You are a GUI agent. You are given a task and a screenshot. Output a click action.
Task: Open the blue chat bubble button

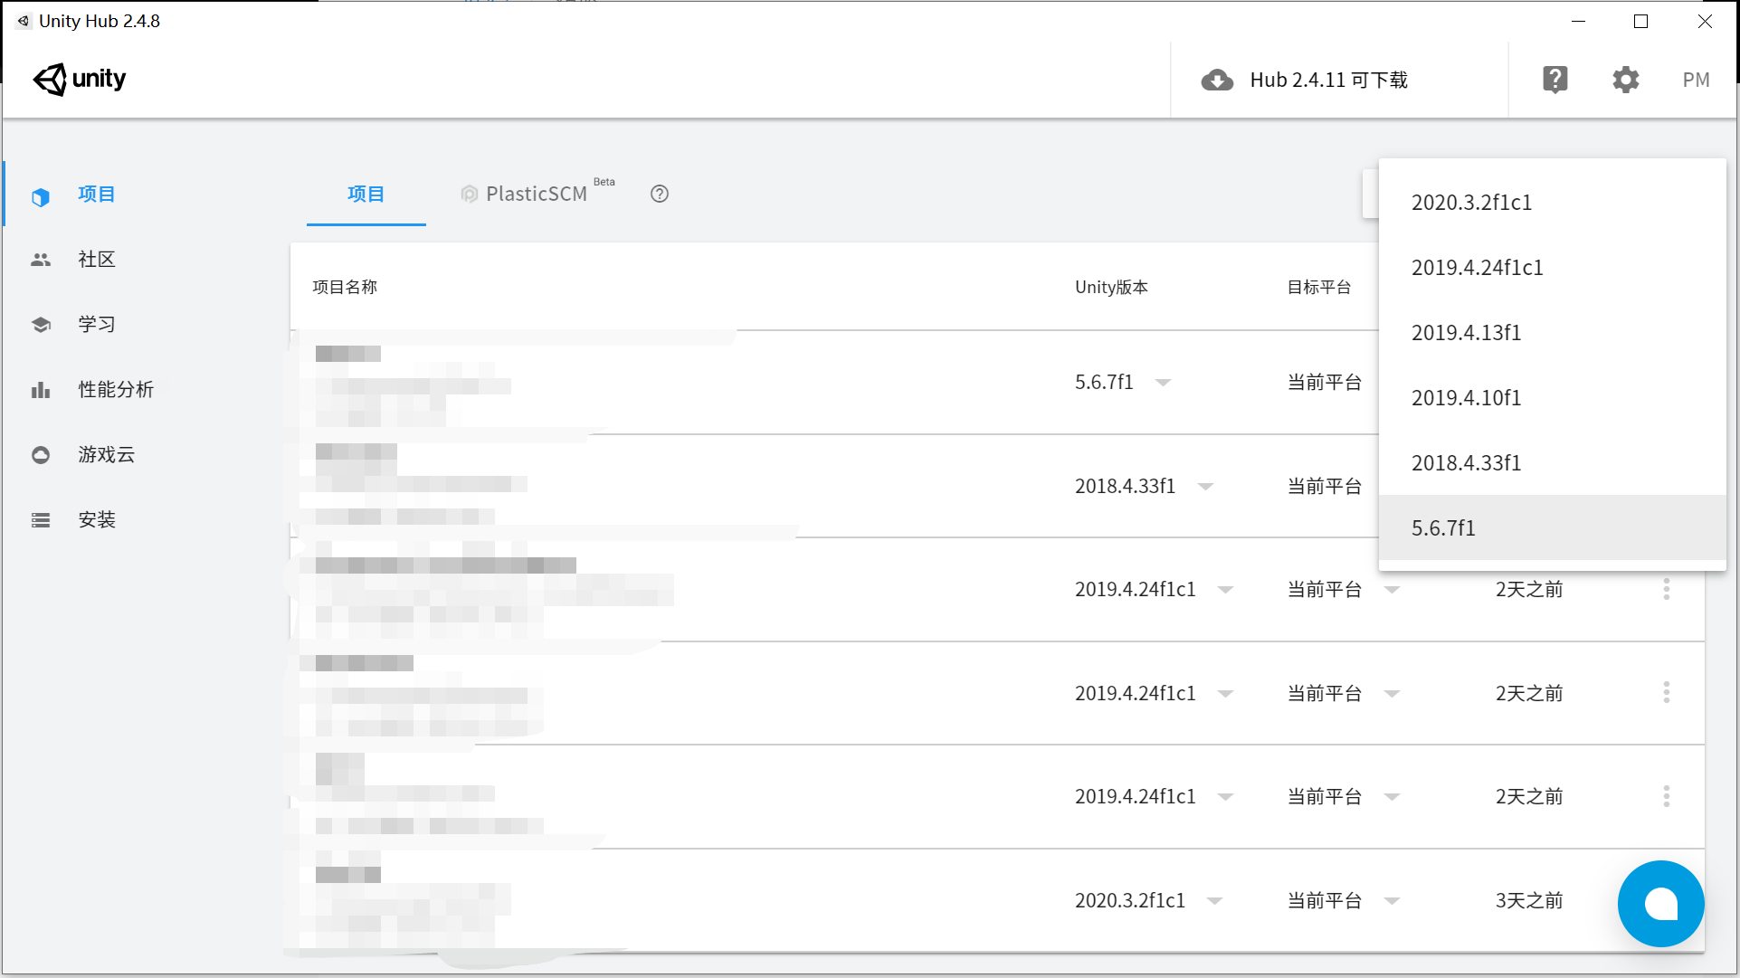pos(1660,903)
